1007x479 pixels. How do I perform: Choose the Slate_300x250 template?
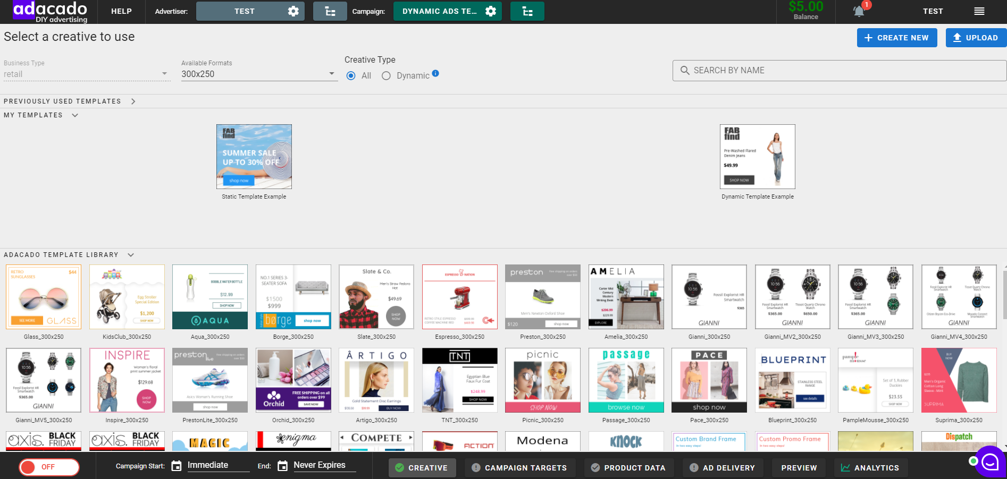[376, 297]
